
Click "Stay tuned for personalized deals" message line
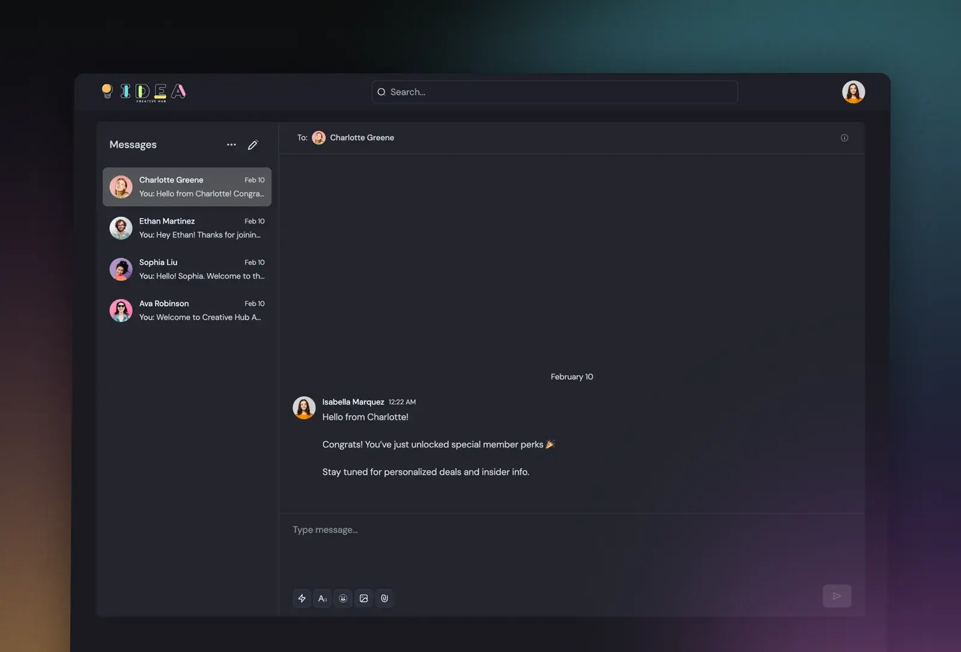click(426, 472)
